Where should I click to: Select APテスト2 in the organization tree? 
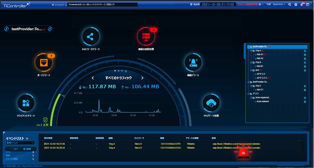pos(262,78)
